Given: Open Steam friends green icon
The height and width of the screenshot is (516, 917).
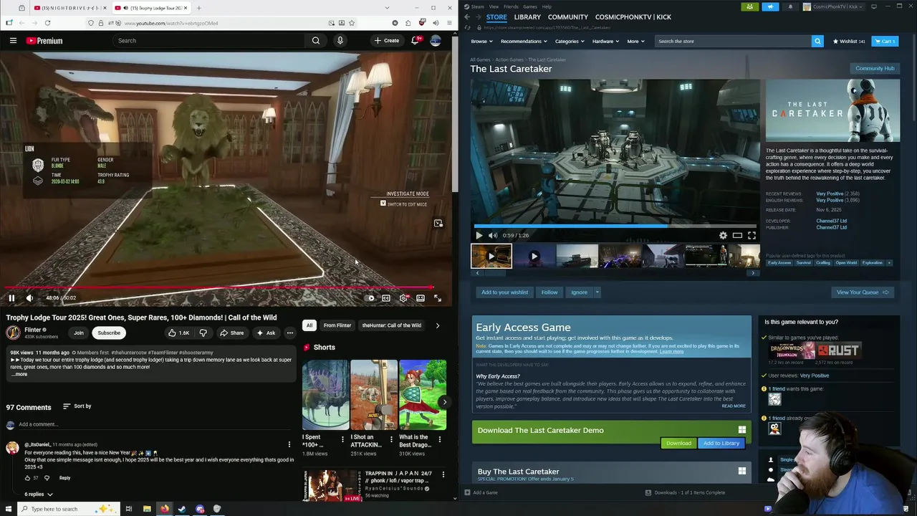Looking at the screenshot, I should coord(749,6).
